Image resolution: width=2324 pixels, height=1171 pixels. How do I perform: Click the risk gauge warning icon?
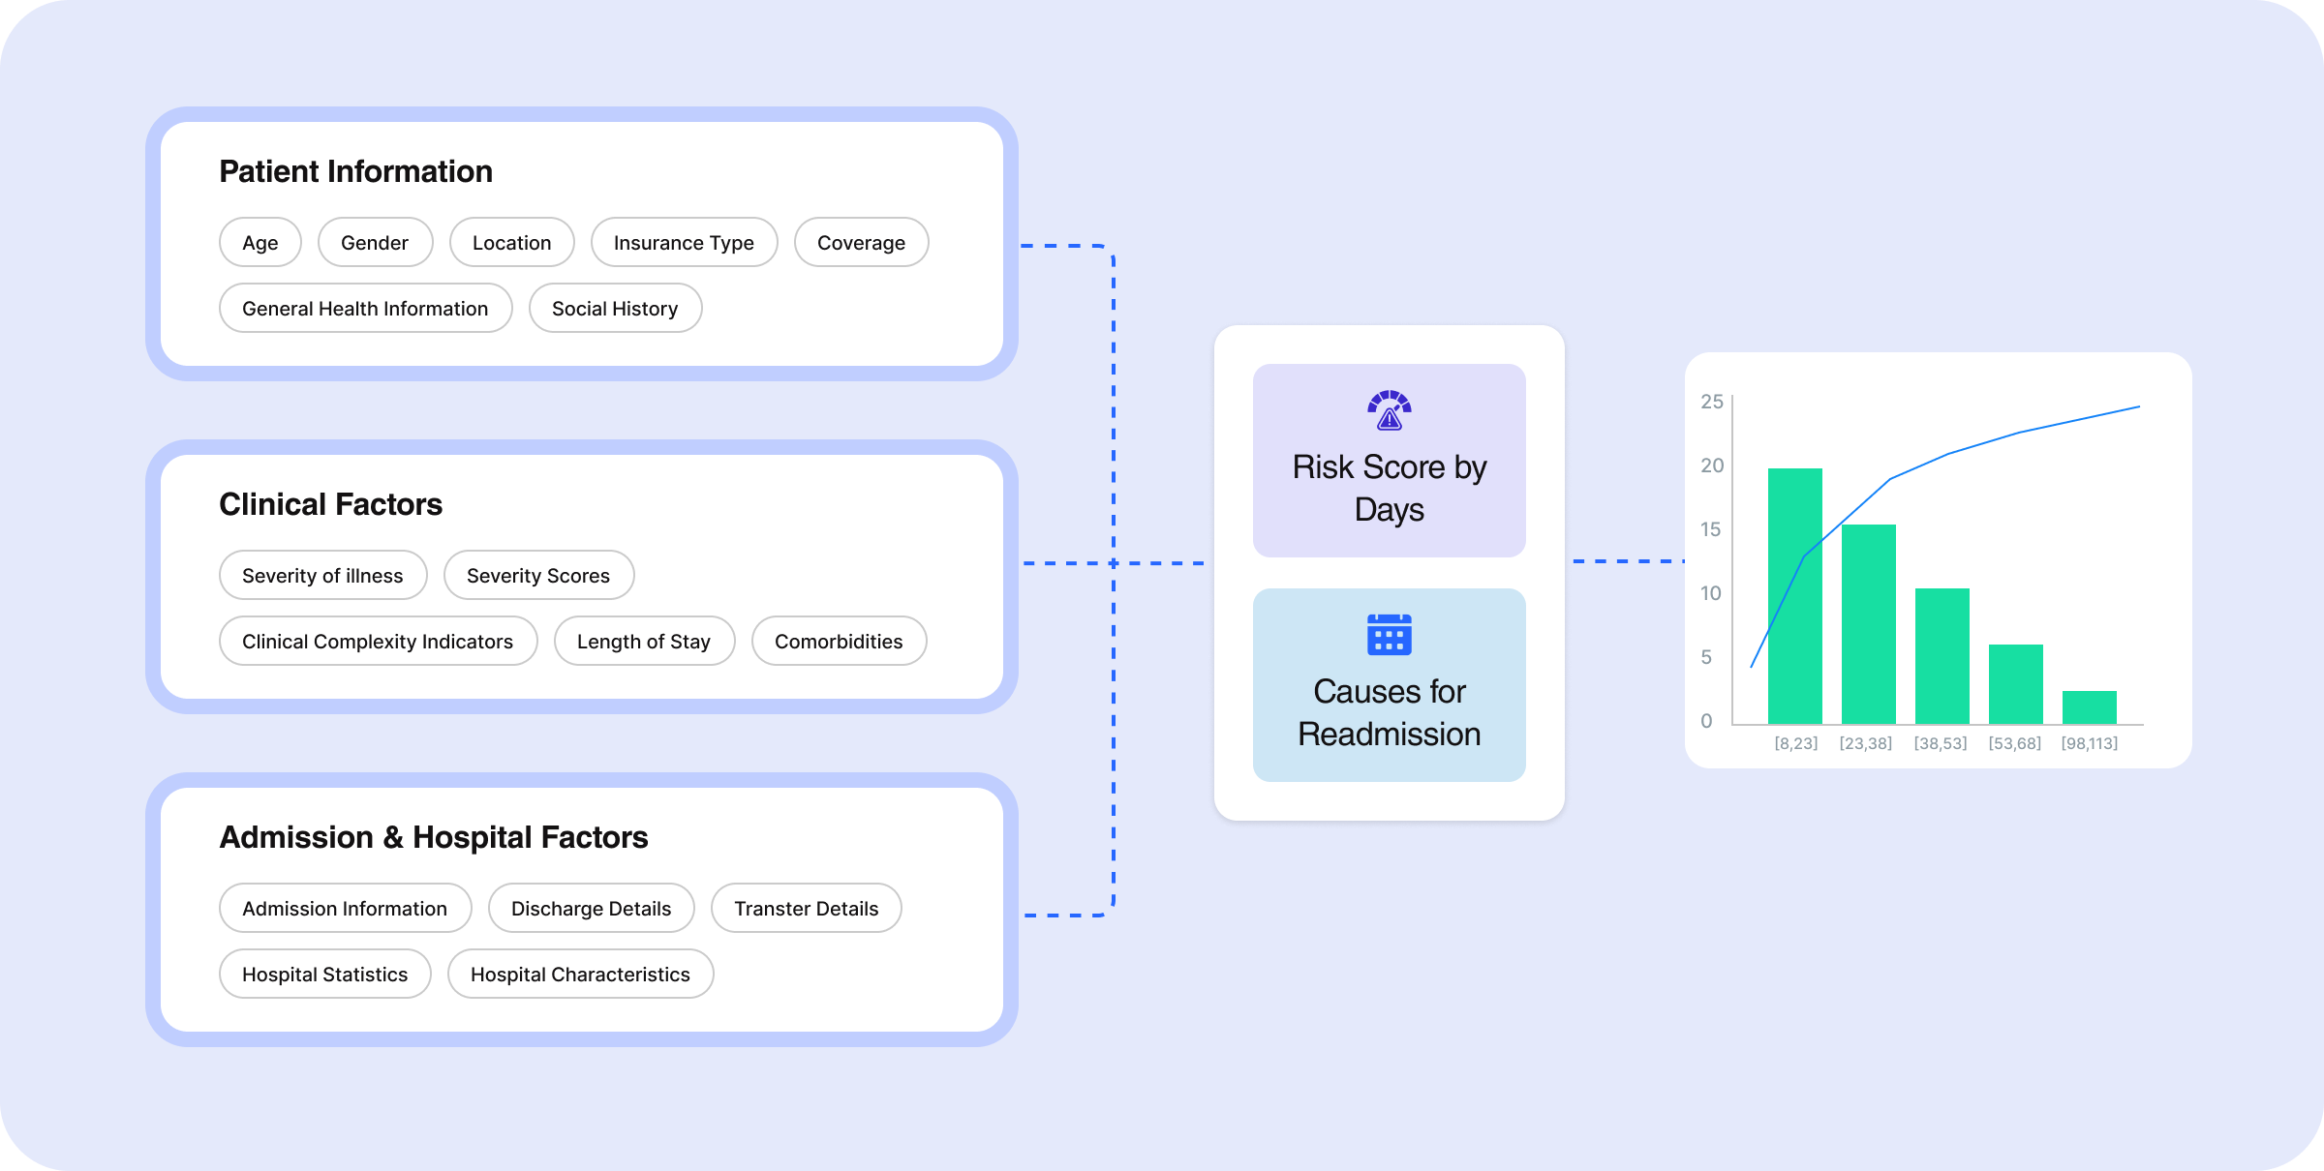pyautogui.click(x=1390, y=410)
